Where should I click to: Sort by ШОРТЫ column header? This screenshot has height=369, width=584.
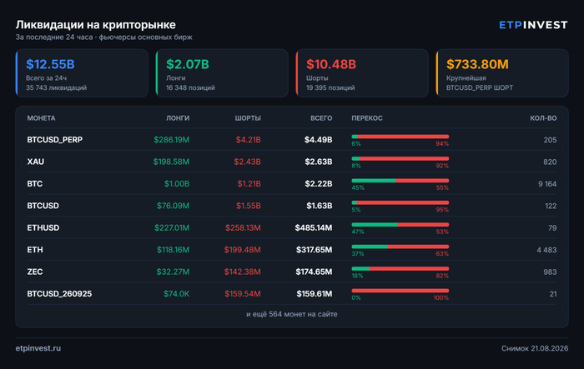pyautogui.click(x=248, y=118)
